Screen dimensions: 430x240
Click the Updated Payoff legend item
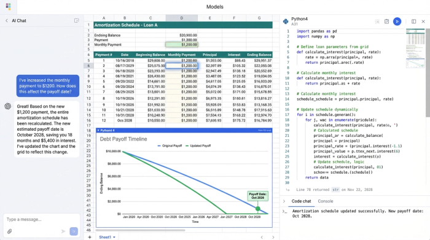click(198, 145)
